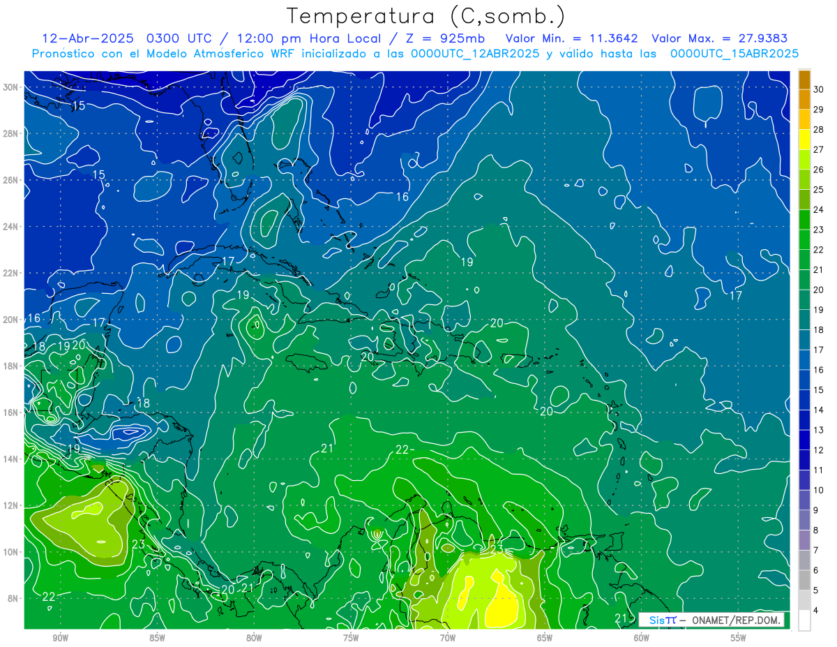This screenshot has width=837, height=647.
Task: Click the "24N" latitude axis label
Action: tap(10, 227)
